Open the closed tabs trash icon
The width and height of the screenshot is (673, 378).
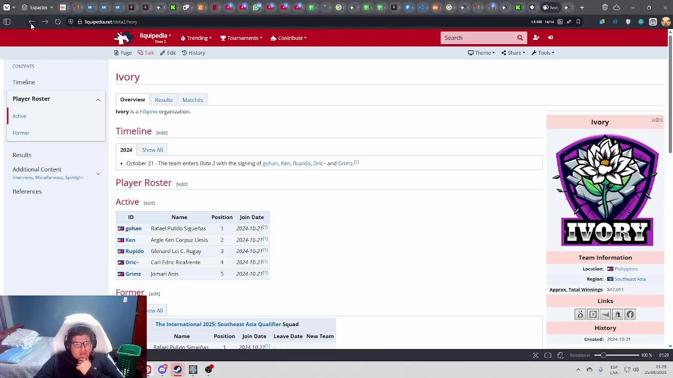(605, 7)
